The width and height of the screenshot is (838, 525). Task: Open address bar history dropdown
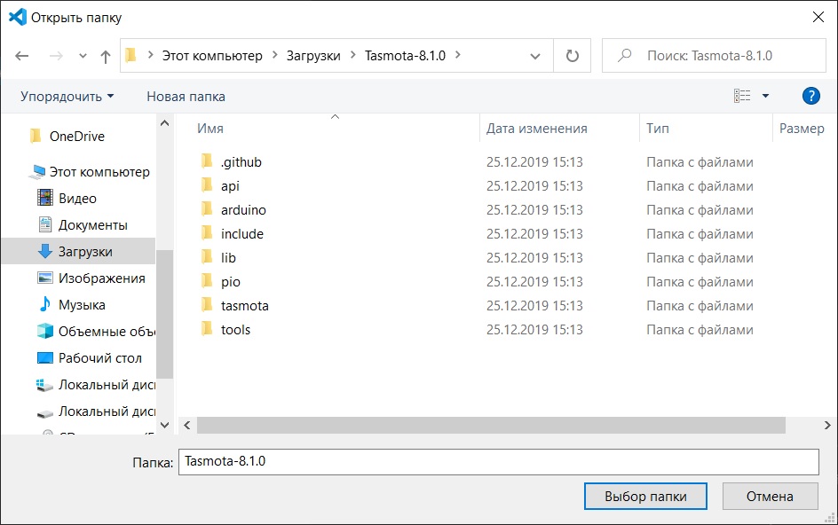click(535, 56)
